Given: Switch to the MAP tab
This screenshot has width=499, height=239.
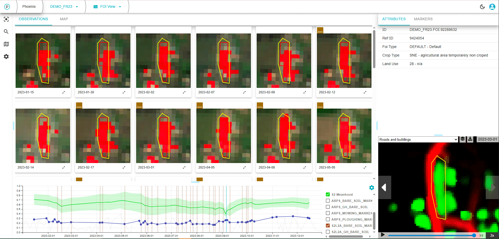Looking at the screenshot, I should click(64, 19).
